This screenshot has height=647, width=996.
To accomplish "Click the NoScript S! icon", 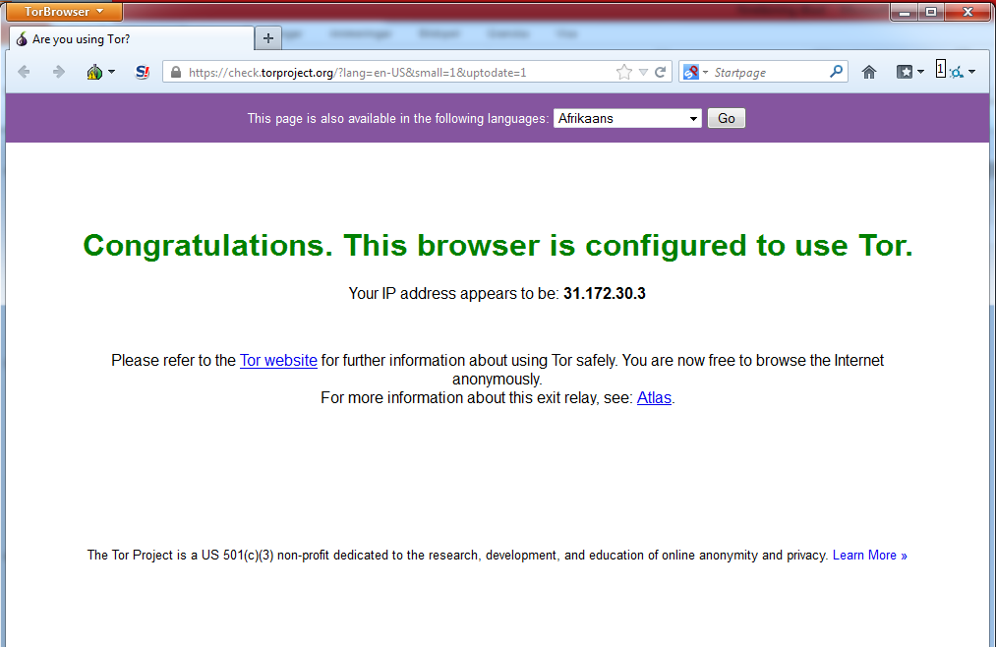I will [x=143, y=72].
